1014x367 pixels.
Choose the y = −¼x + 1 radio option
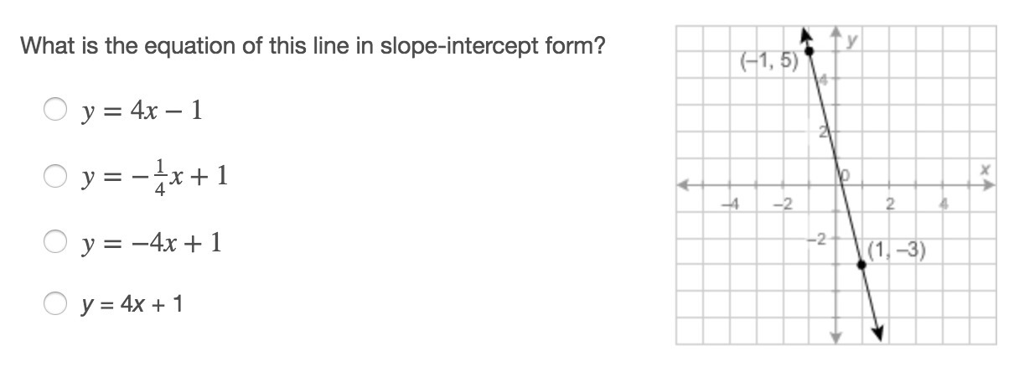(x=56, y=176)
